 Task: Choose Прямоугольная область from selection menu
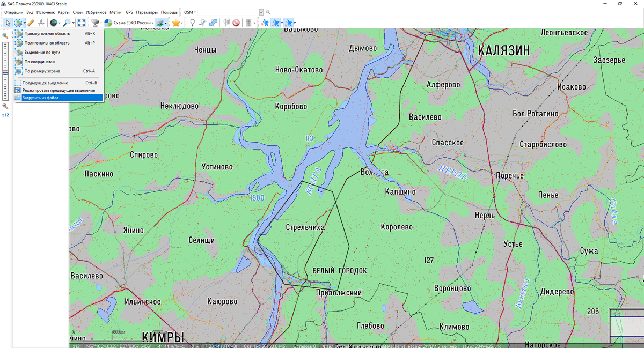(x=47, y=33)
